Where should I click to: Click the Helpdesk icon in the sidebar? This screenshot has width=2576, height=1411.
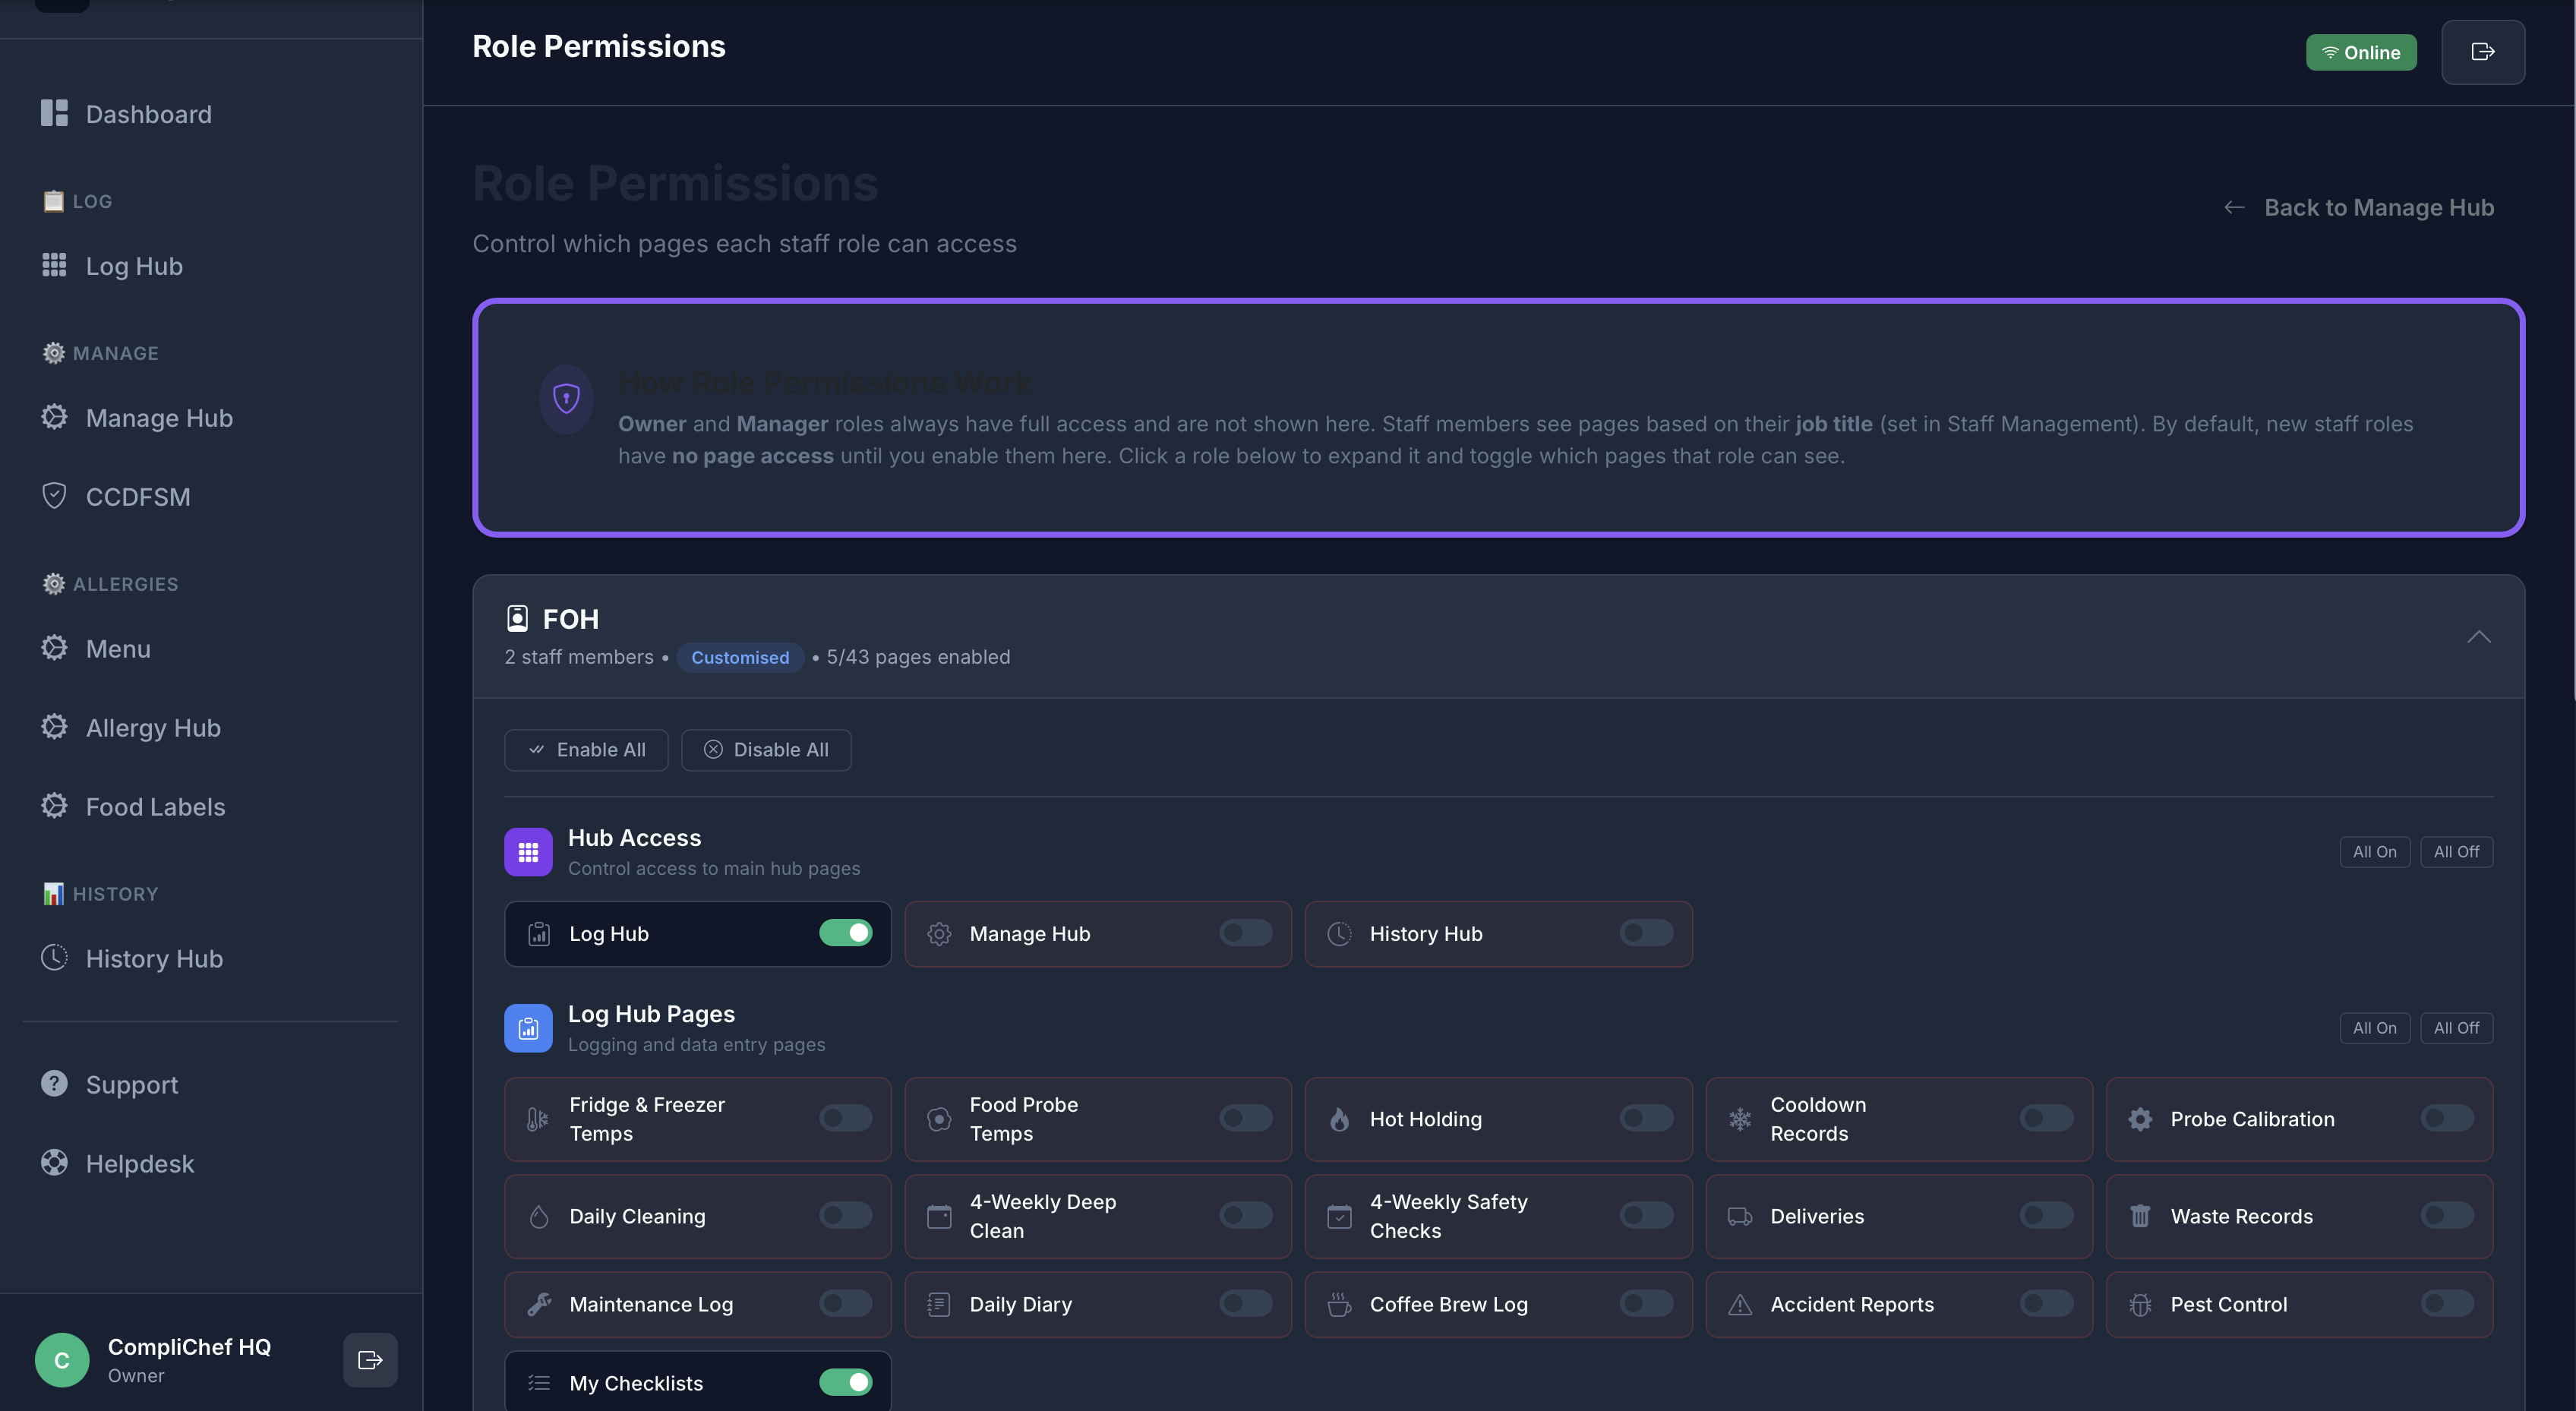(54, 1163)
